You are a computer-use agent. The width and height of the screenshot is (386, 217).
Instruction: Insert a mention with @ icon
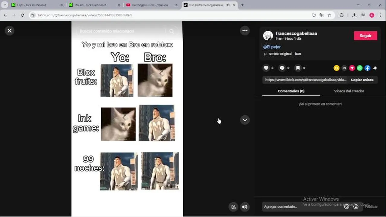click(347, 207)
